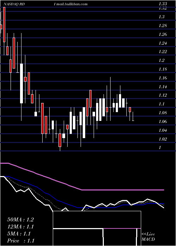The height and width of the screenshot is (246, 176).
Task: Click the 1.04 price axis label
Action: [163, 130]
